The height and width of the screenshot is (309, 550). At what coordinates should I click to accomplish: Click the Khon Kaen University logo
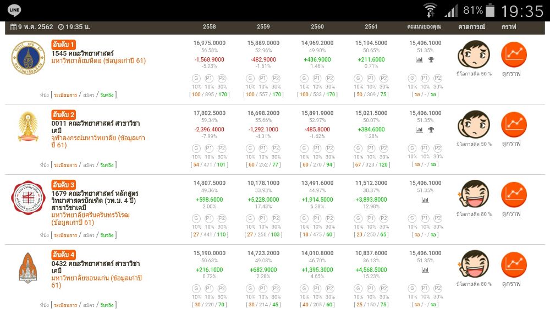[x=28, y=268]
